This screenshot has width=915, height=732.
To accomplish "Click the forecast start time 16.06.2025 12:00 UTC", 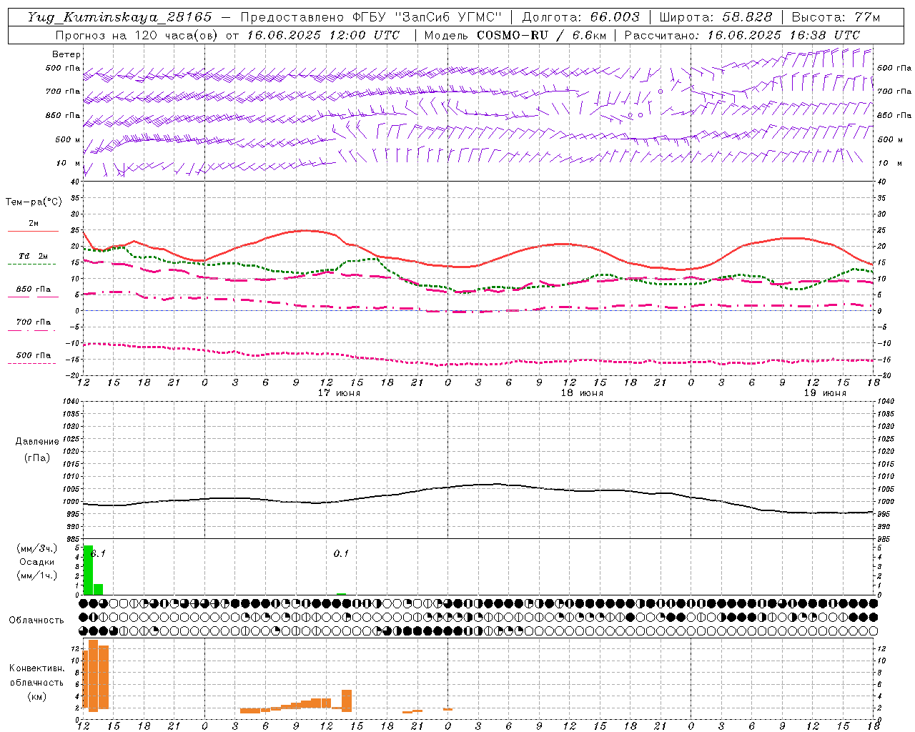I will tap(323, 35).
